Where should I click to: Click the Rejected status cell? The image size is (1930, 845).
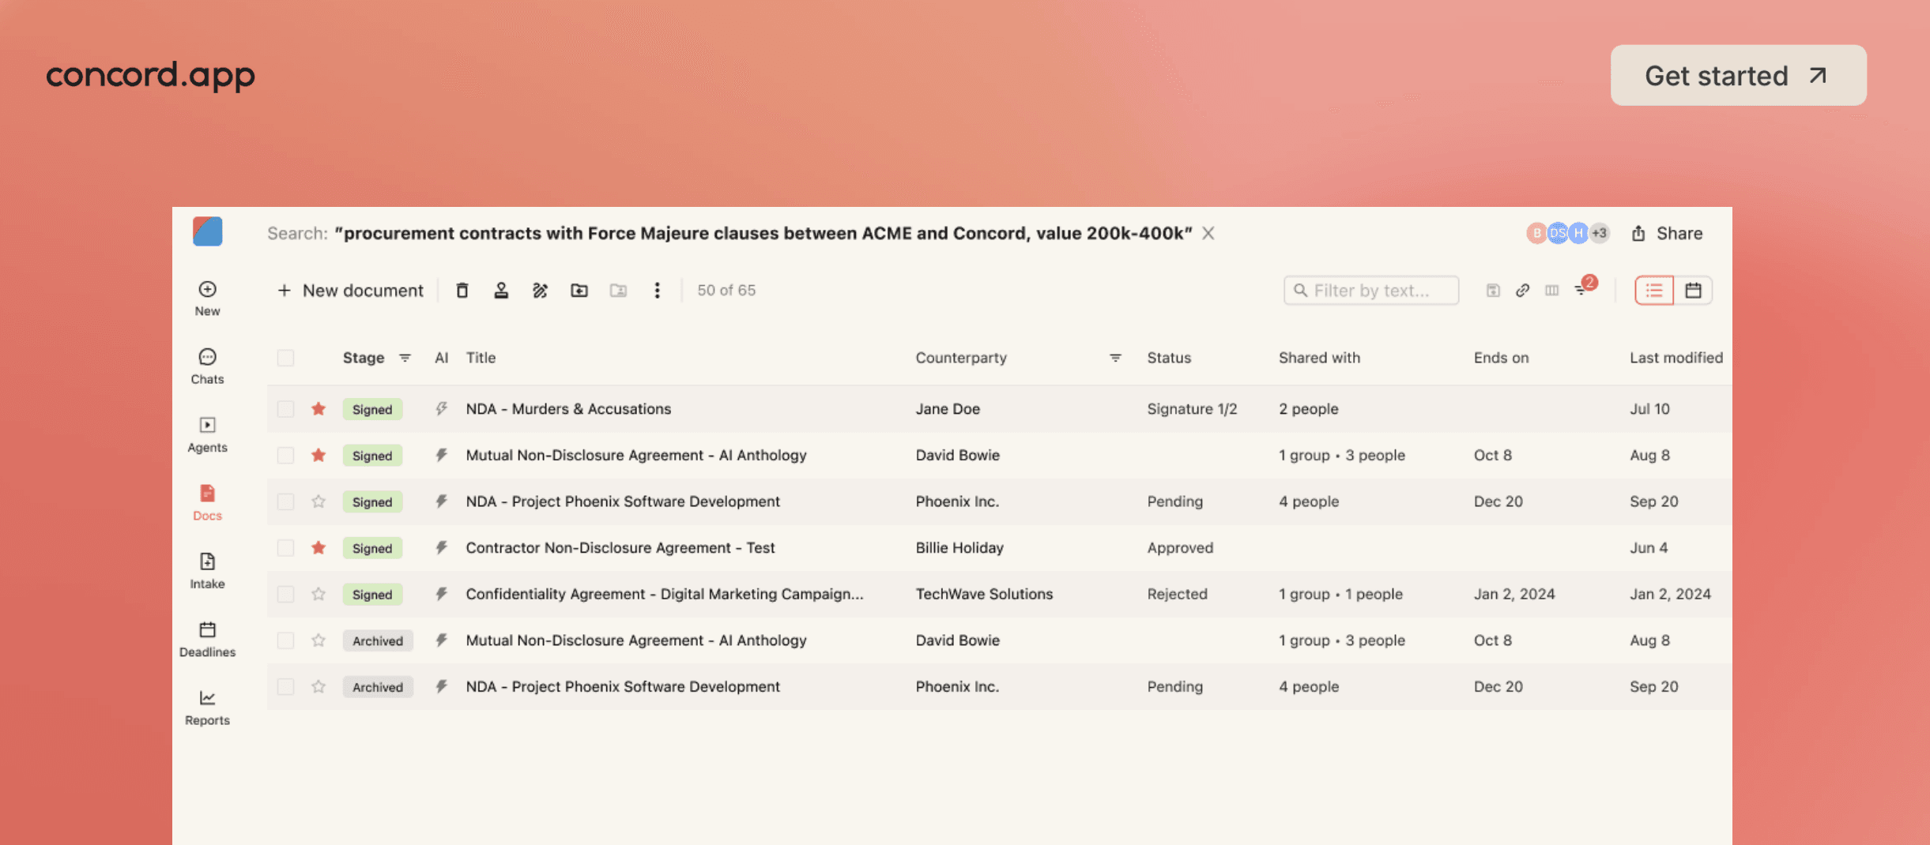(x=1177, y=594)
